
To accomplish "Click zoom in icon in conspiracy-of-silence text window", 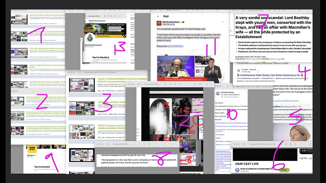I will pyautogui.click(x=144, y=144).
